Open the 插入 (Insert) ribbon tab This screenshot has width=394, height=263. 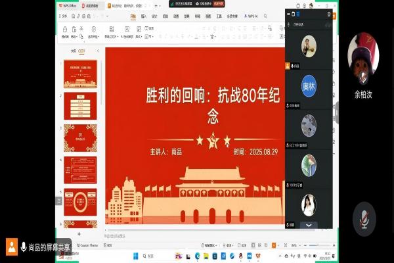[x=144, y=16]
